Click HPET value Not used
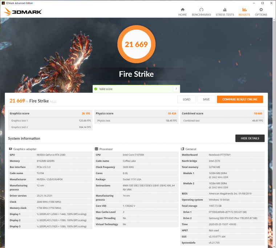Viewport: 276px width, 248px height. point(214,231)
